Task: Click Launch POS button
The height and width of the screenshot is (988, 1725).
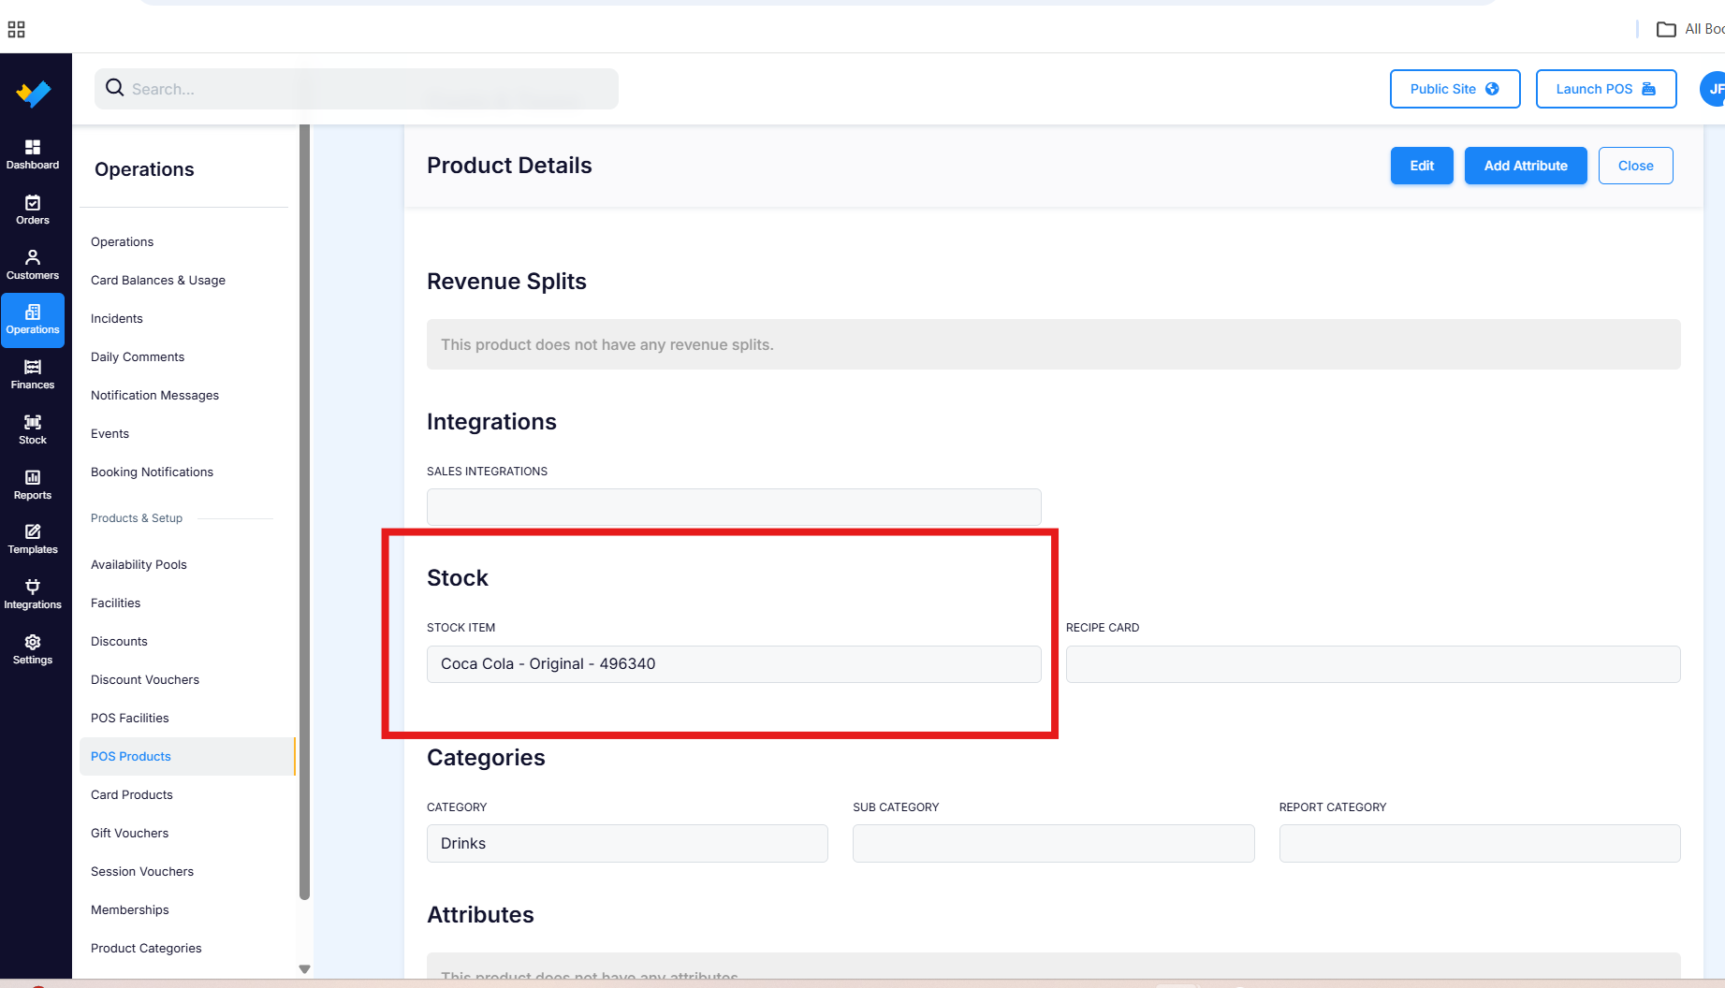Action: pos(1605,89)
